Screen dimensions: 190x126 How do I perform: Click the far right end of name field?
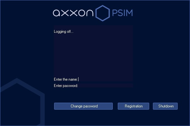tap(132, 79)
